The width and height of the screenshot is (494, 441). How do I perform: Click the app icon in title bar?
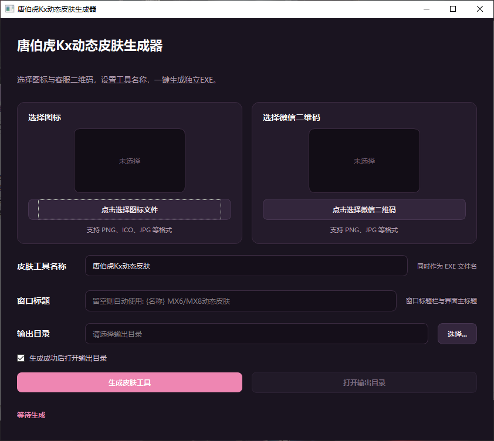click(9, 9)
